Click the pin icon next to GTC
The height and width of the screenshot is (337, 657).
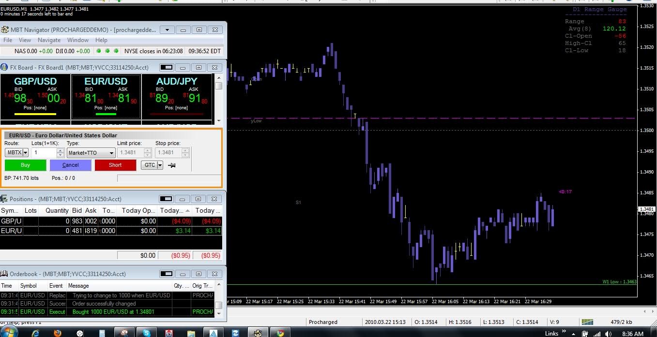click(x=171, y=165)
